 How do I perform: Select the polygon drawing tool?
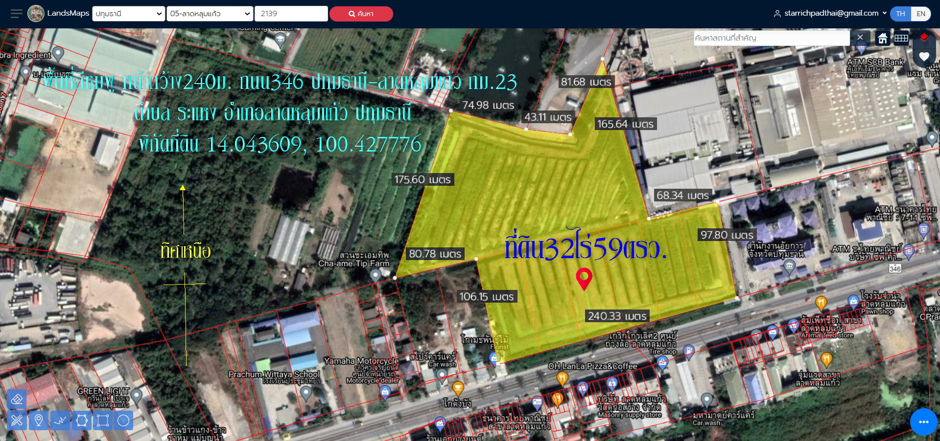point(82,420)
